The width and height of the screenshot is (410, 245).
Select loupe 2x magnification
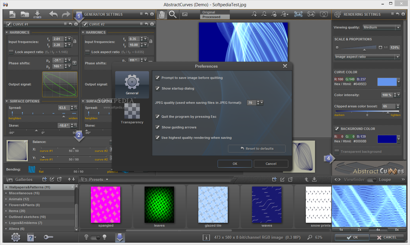point(360,230)
